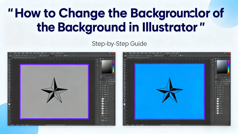
Task: Click the fill color box in left toolbar
Action: click(x=9, y=104)
